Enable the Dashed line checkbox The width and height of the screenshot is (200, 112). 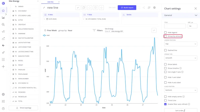click(165, 50)
